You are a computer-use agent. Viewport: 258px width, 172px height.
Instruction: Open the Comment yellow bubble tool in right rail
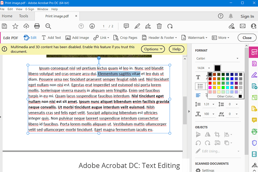pyautogui.click(x=255, y=120)
